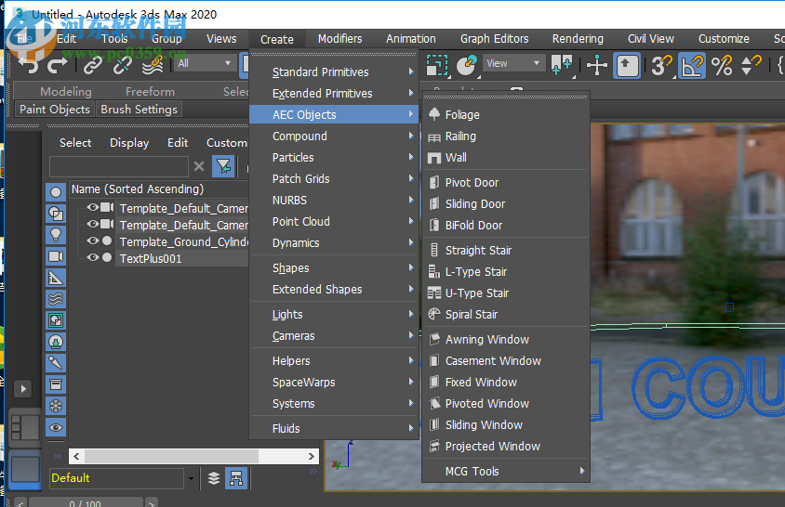Image resolution: width=785 pixels, height=507 pixels.
Task: Click the scene explorer search field
Action: [119, 166]
